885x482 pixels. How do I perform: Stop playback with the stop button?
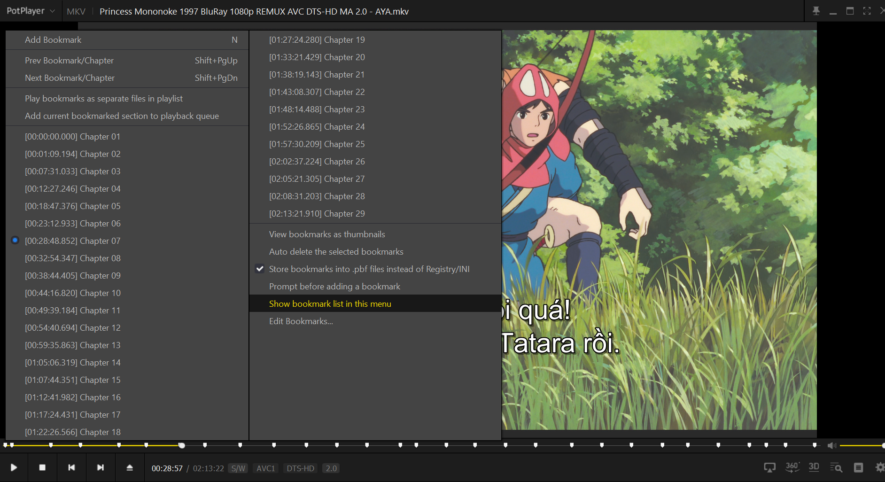(x=42, y=467)
